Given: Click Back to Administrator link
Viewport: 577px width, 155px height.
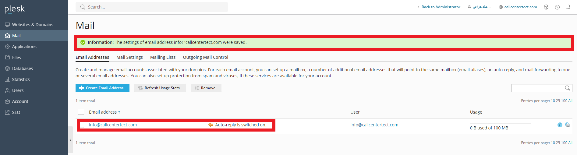Looking at the screenshot, I should [441, 7].
